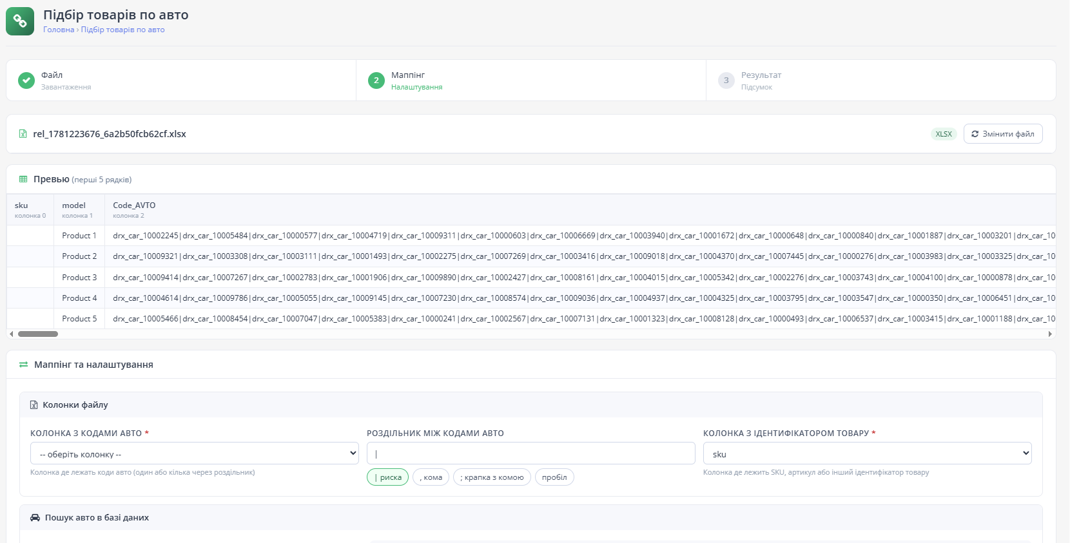The image size is (1070, 543).
Task: Click the separator between codes input field
Action: [531, 453]
